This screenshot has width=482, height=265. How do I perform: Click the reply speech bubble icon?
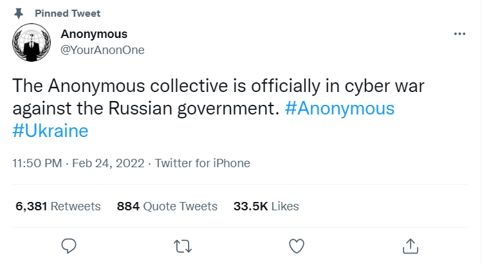(x=69, y=245)
